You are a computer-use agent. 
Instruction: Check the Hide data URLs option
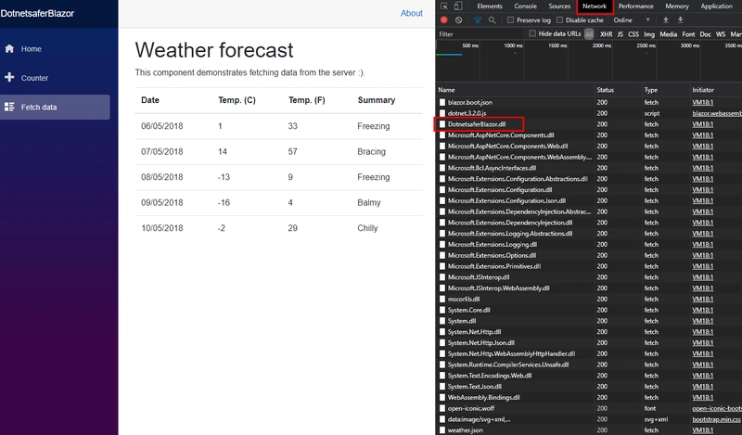click(x=531, y=33)
